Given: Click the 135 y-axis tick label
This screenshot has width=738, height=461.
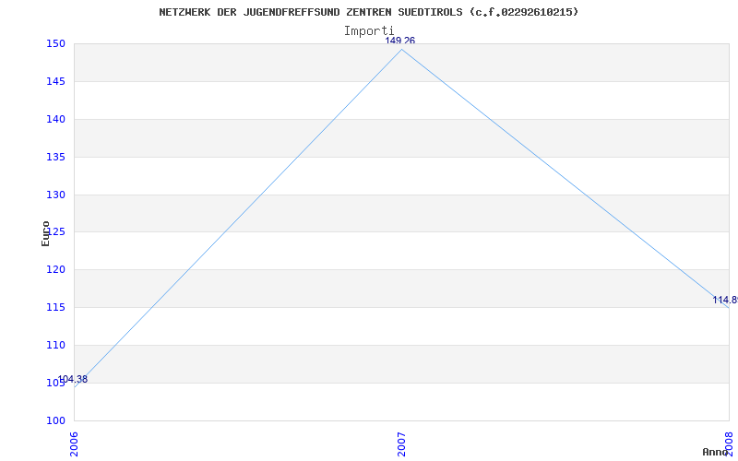Looking at the screenshot, I should [55, 157].
